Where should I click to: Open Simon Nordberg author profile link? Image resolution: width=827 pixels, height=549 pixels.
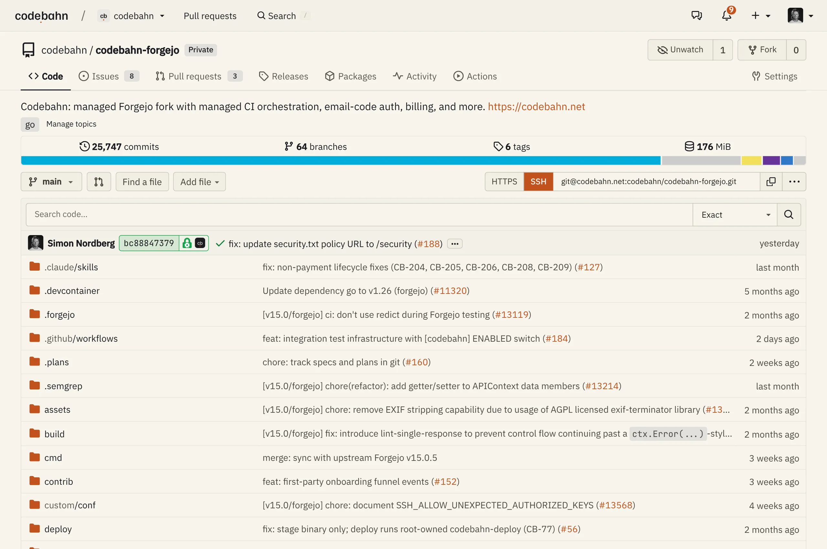[81, 243]
